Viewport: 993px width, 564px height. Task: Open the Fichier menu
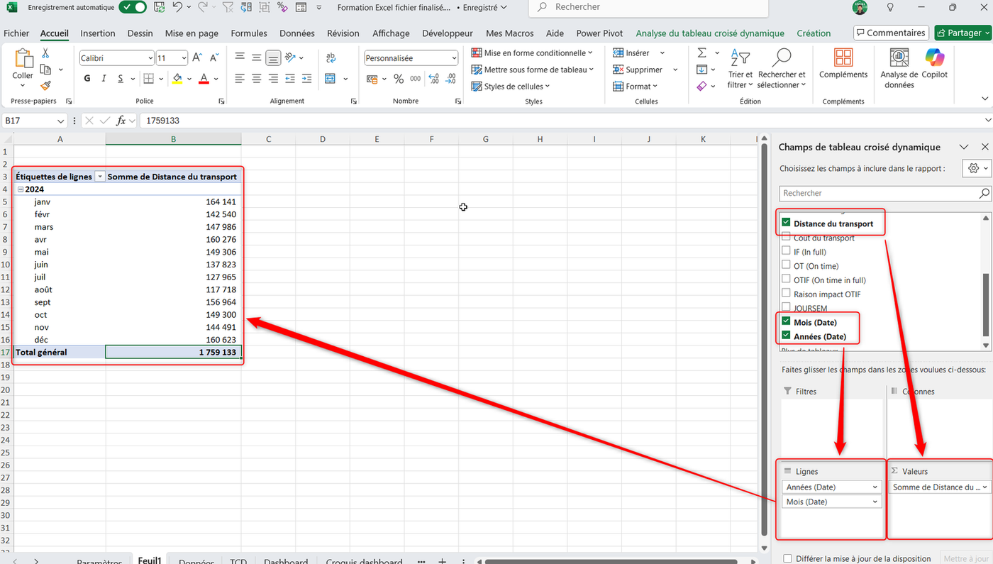16,33
